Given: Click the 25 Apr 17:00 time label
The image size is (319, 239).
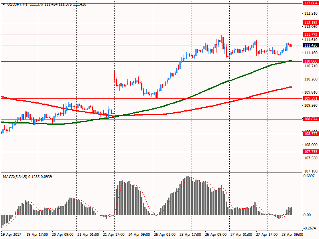Looking at the screenshot, I should click(x=190, y=235).
